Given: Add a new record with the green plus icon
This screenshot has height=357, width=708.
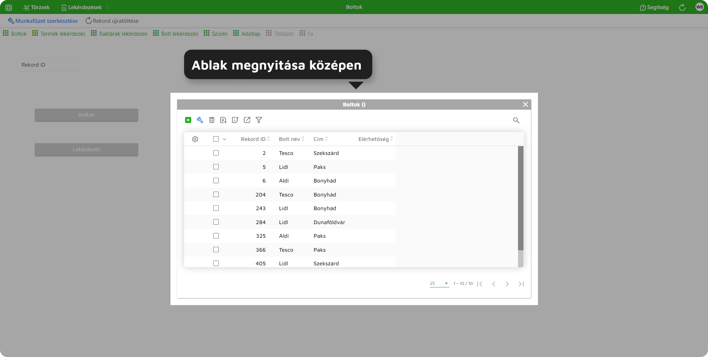Looking at the screenshot, I should point(188,120).
